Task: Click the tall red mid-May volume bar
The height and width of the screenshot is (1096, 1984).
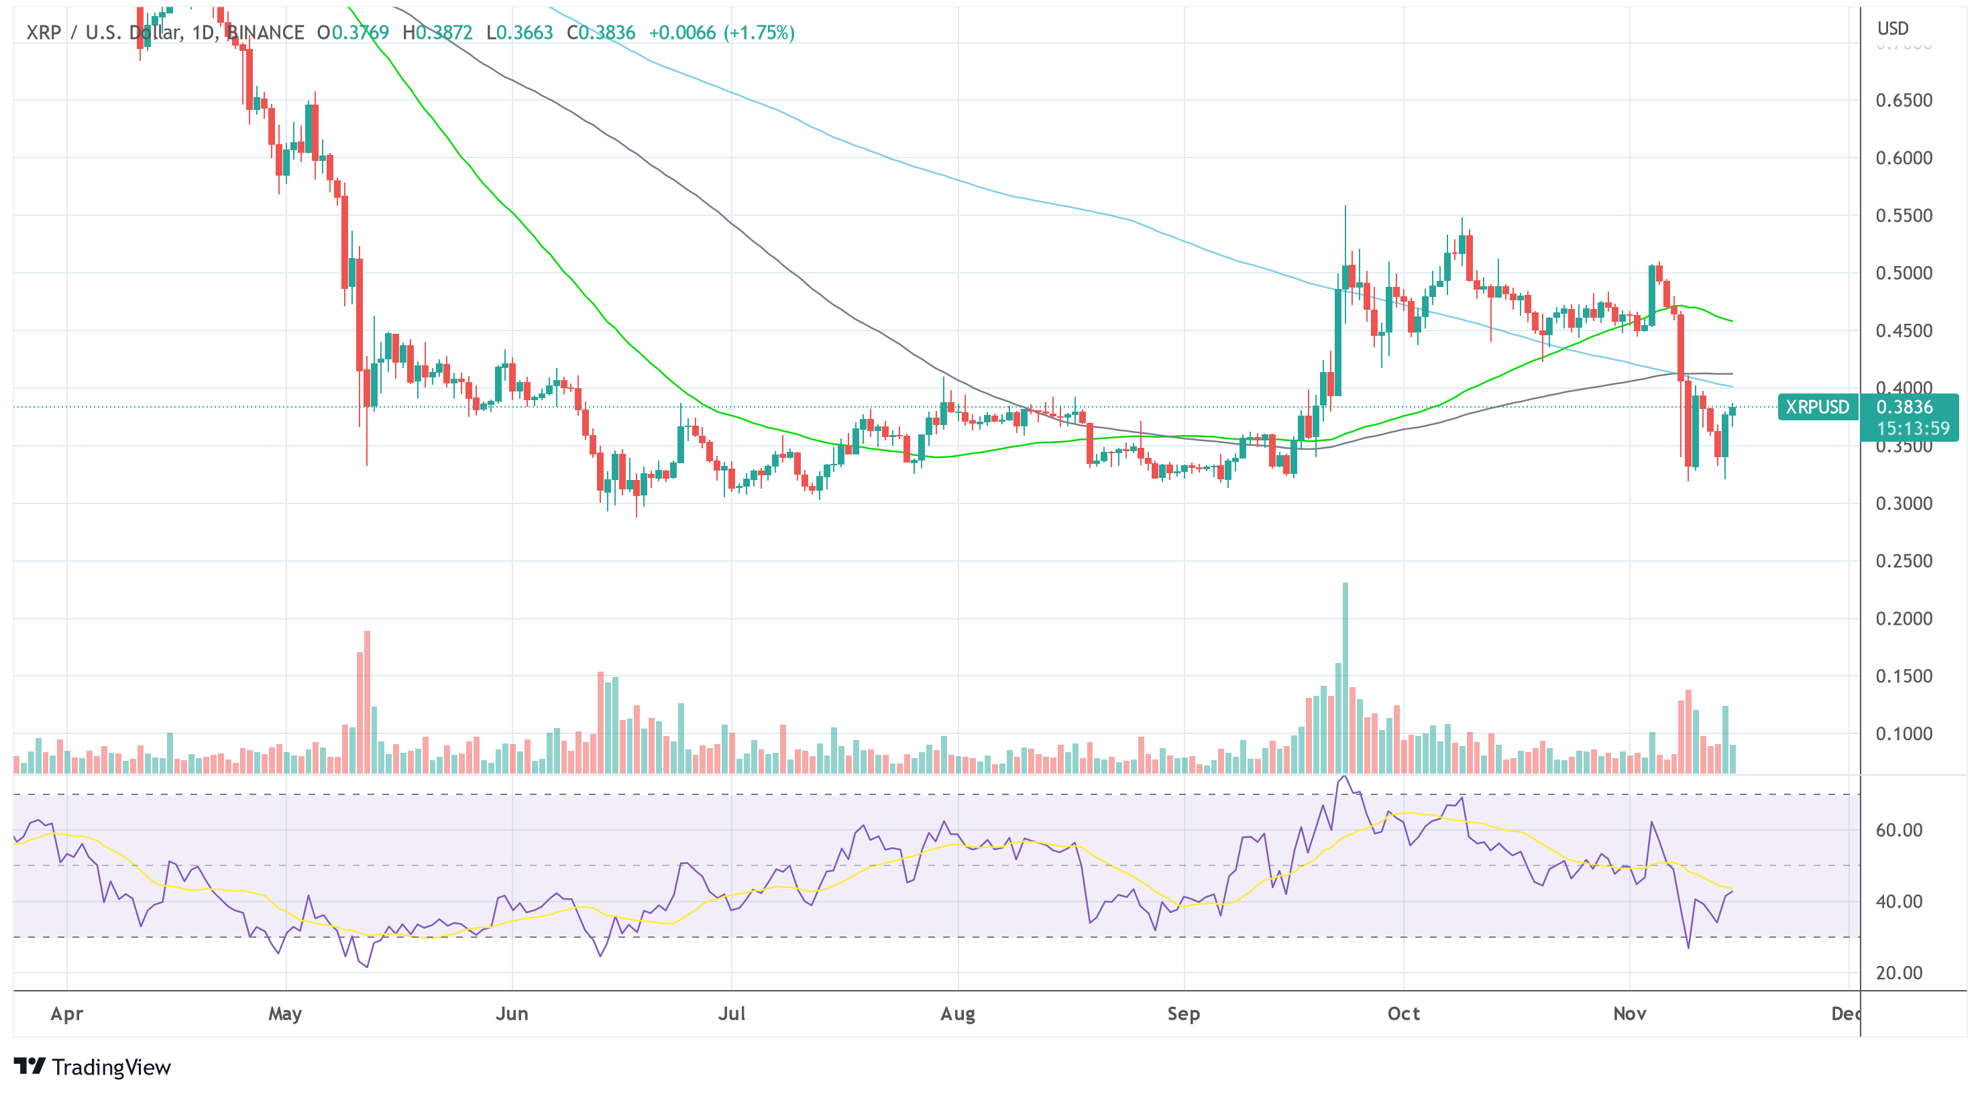Action: pos(368,702)
